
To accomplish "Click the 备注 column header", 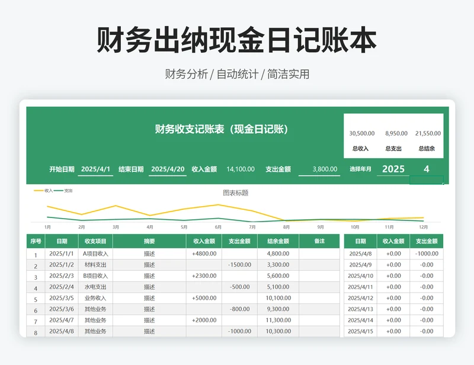I will 319,241.
